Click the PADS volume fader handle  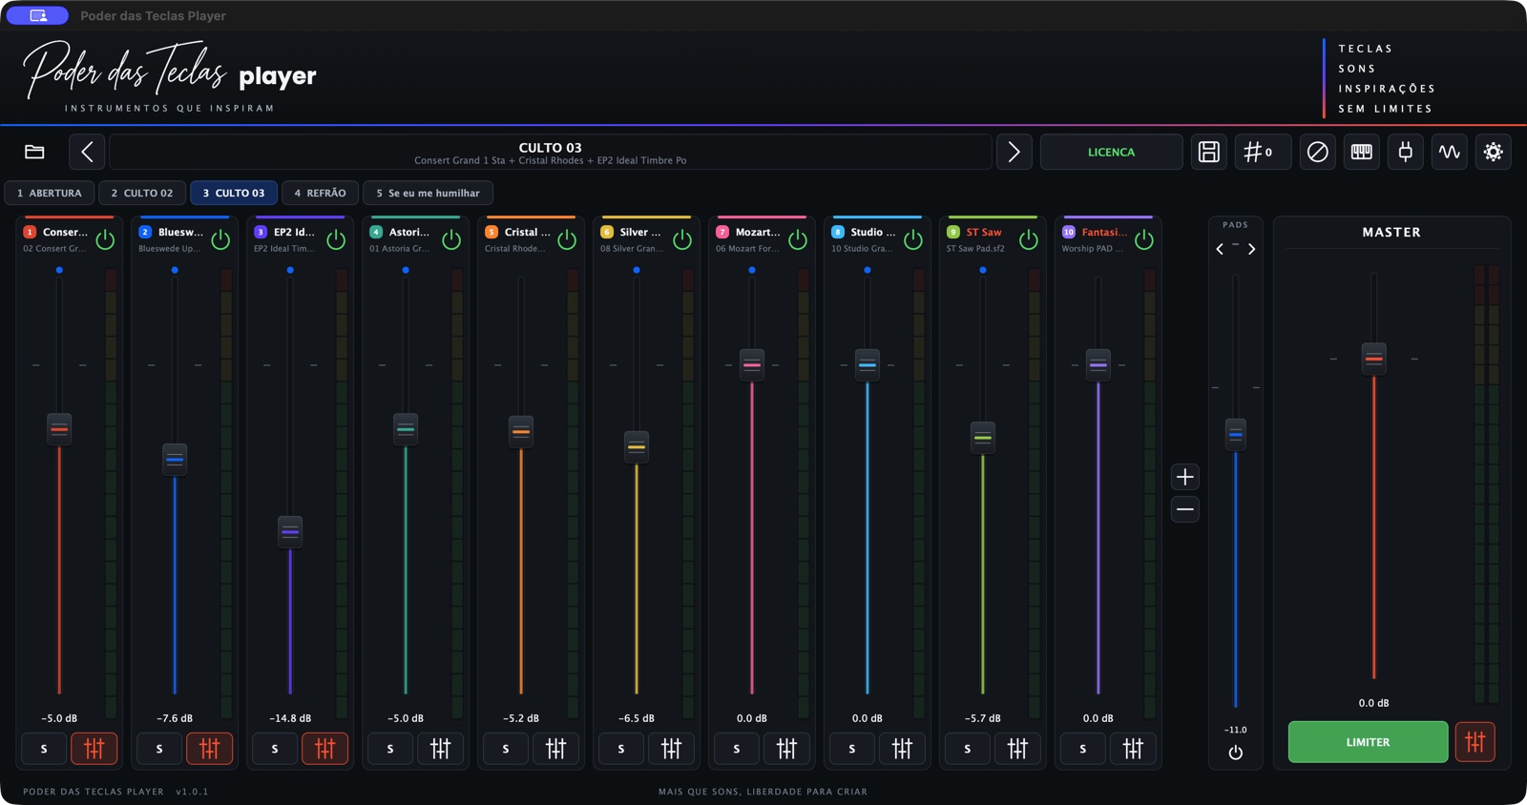[1235, 434]
